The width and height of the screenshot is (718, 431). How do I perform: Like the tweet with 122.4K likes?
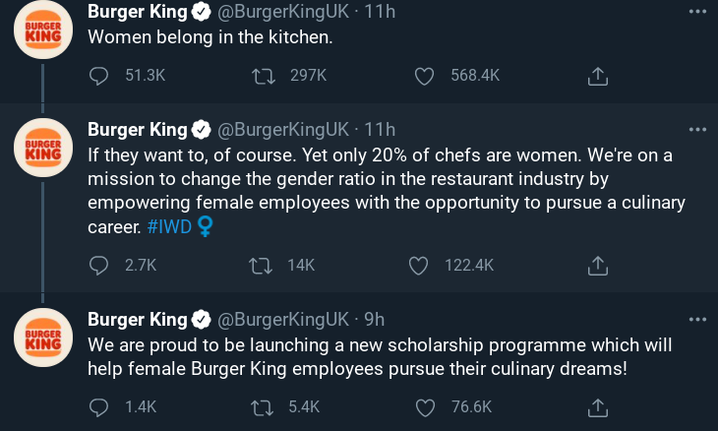418,266
